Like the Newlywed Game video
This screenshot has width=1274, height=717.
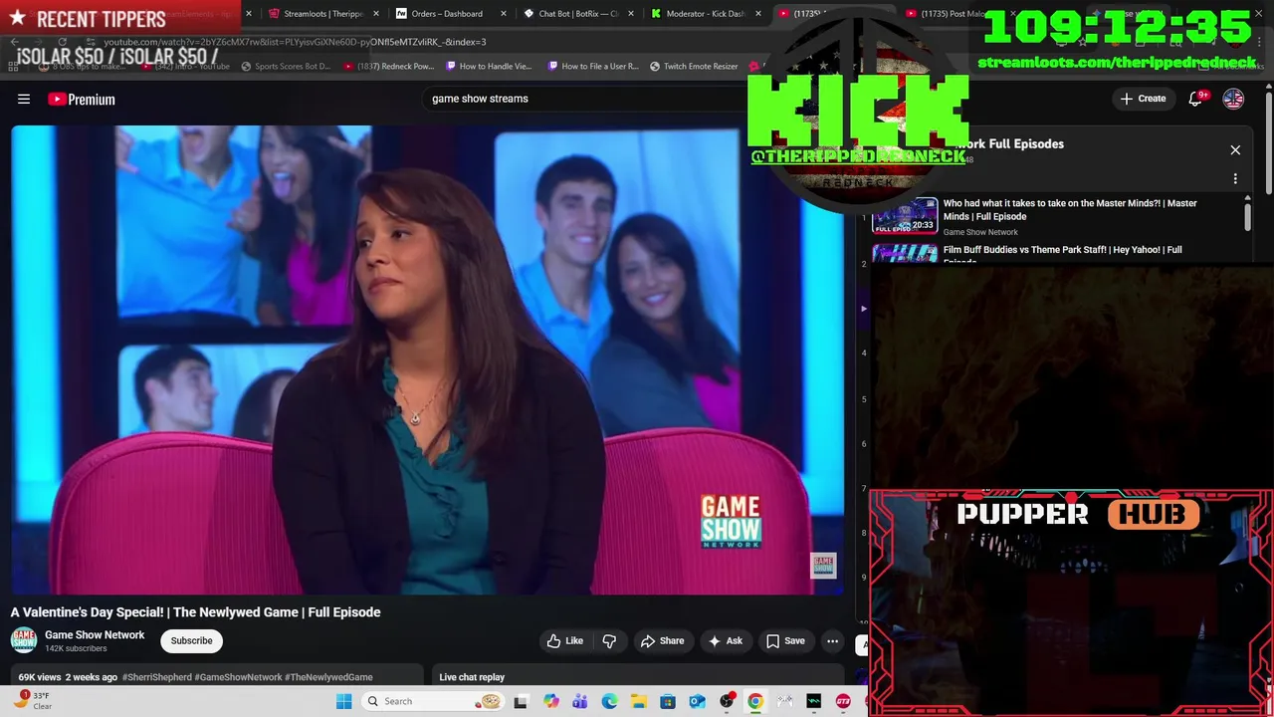coord(565,641)
